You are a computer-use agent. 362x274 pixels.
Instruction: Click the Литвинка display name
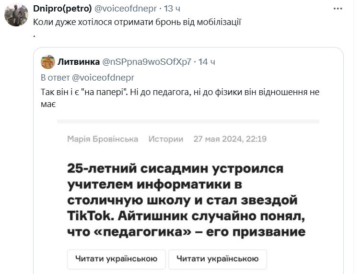[x=78, y=61]
